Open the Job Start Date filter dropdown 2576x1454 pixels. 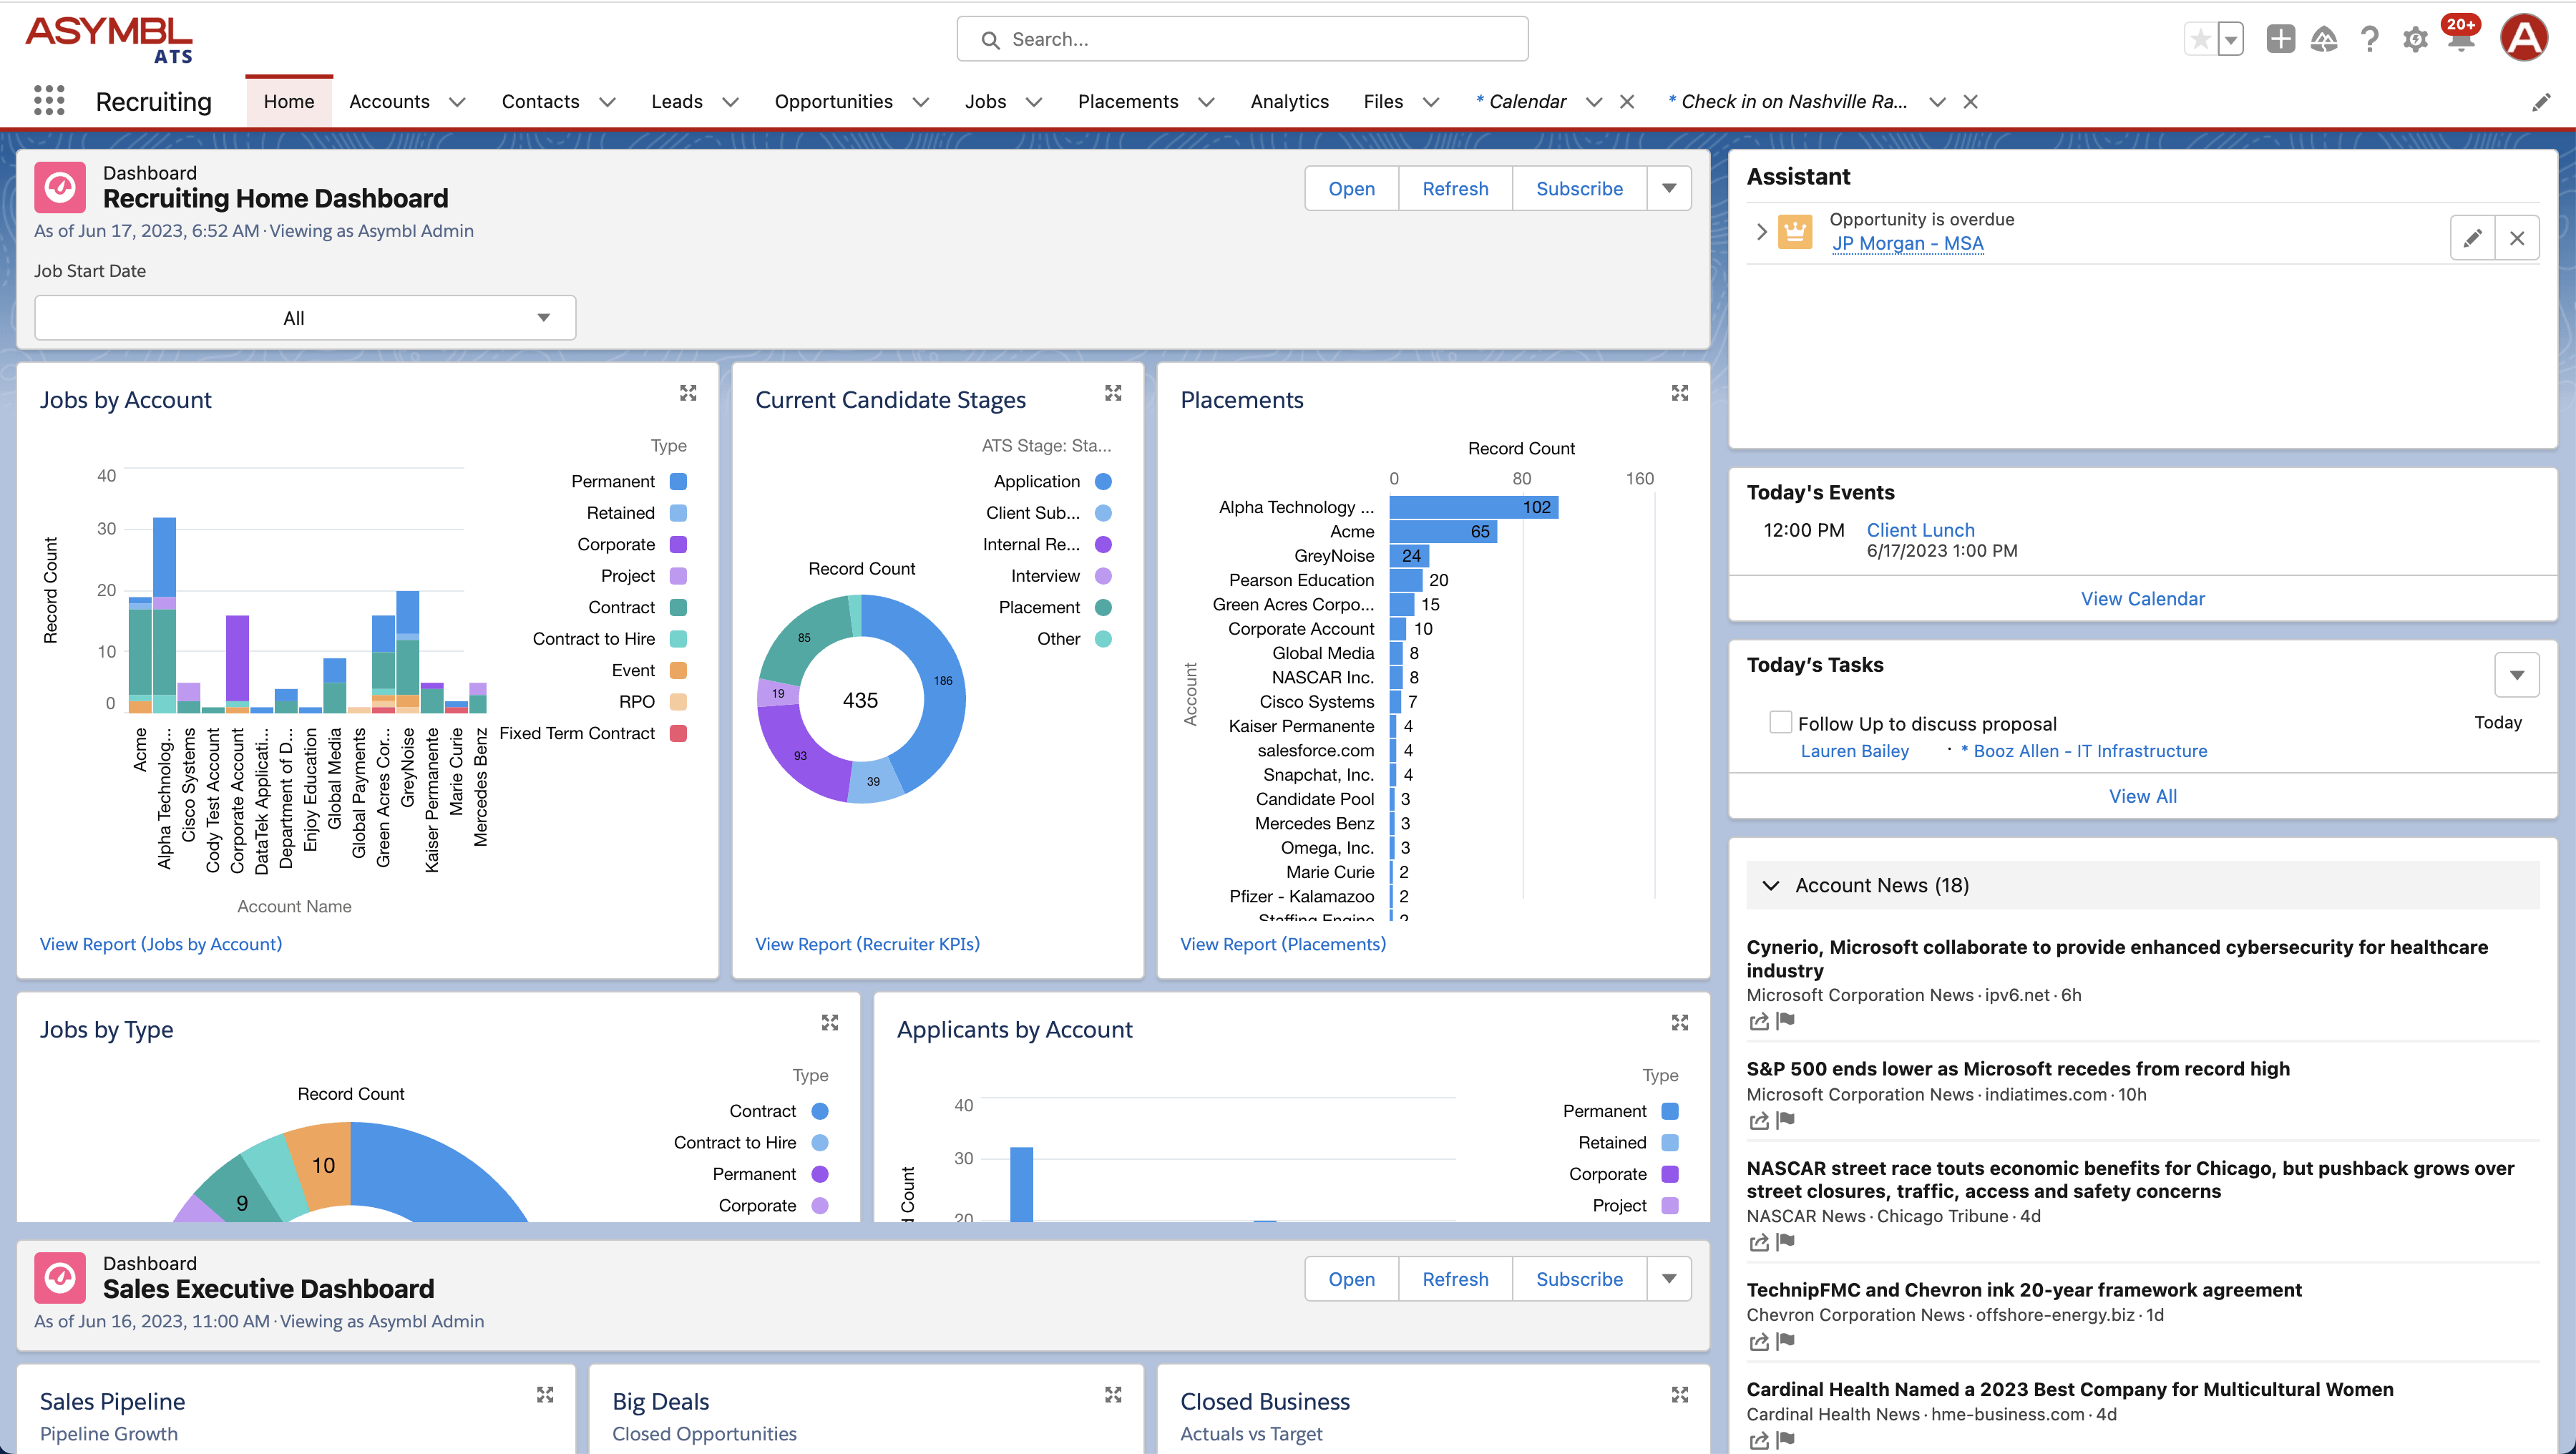[x=305, y=318]
